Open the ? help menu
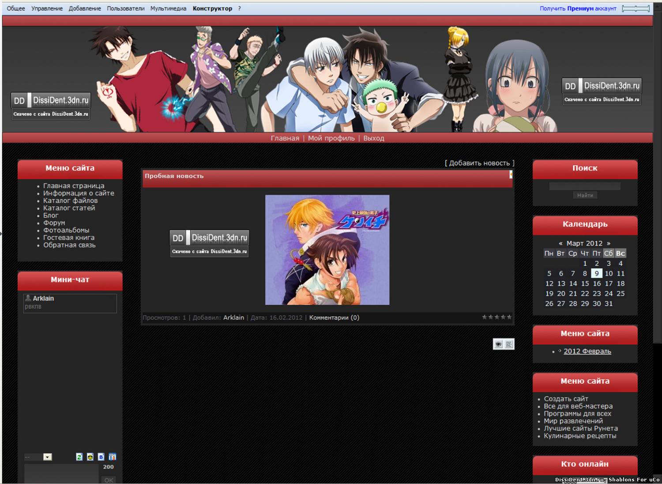 click(x=239, y=8)
